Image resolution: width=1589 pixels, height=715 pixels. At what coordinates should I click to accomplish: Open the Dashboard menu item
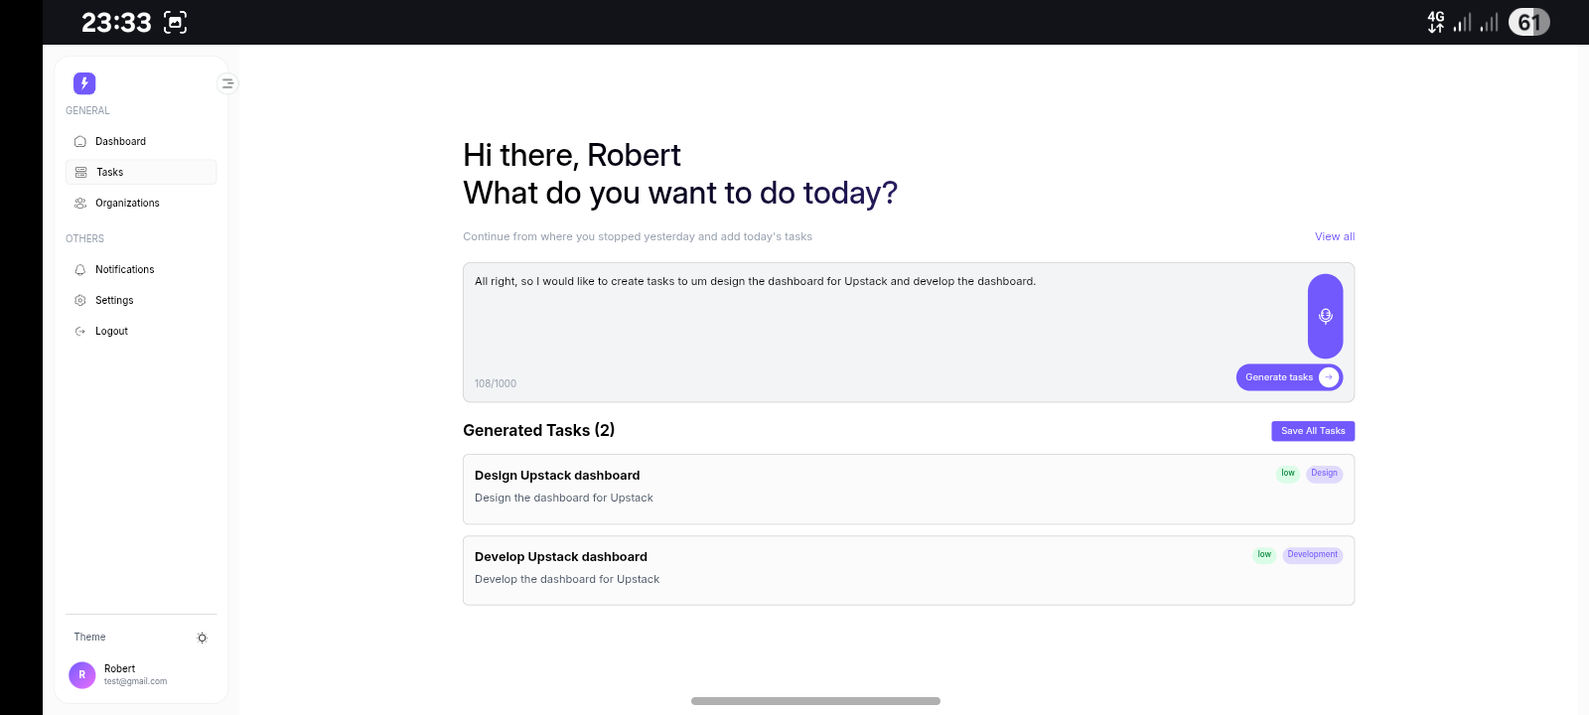point(141,142)
